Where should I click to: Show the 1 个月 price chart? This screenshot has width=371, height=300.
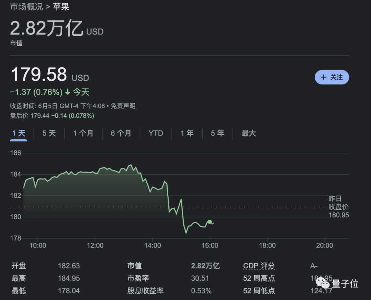83,133
